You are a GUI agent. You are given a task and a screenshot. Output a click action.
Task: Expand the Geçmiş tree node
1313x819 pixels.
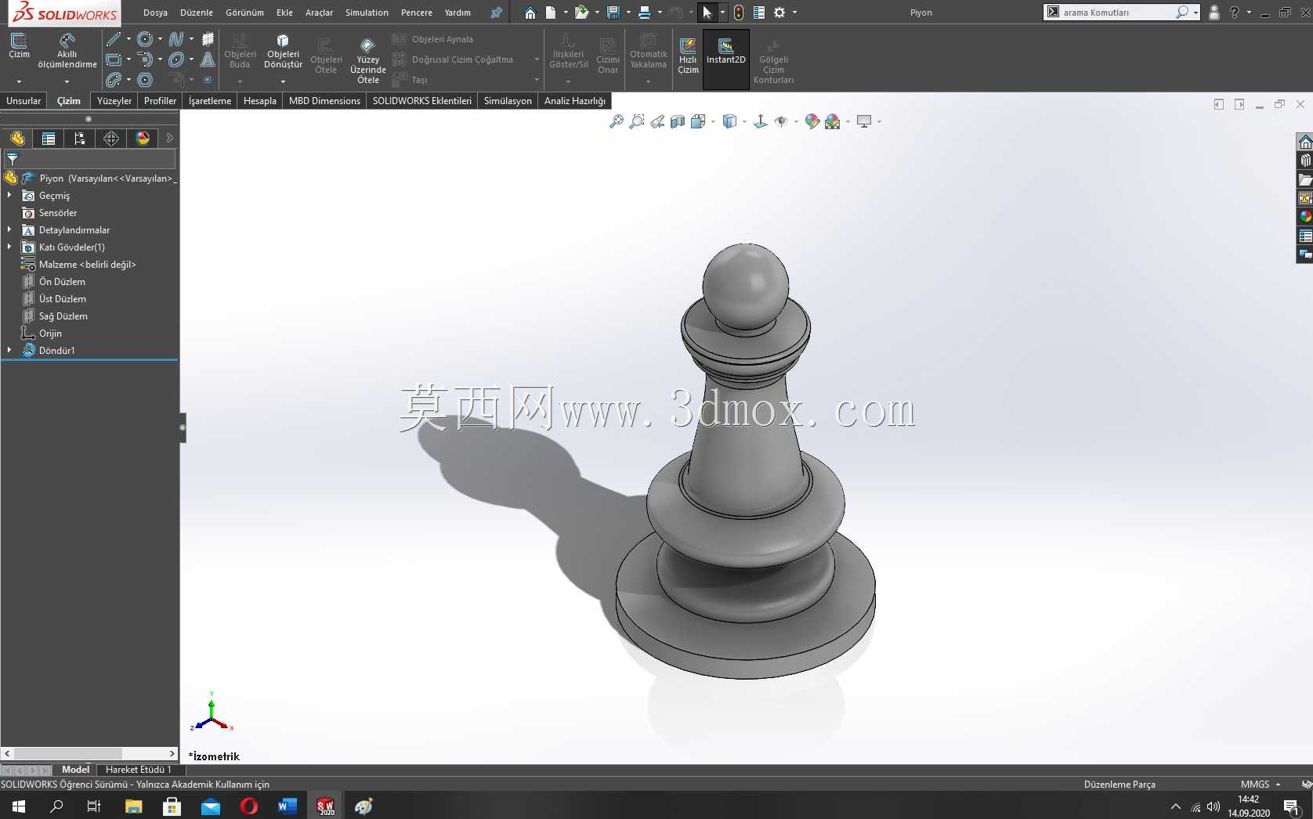(x=9, y=195)
